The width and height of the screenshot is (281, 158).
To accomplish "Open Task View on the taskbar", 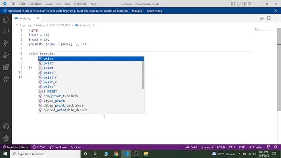I will [95, 154].
